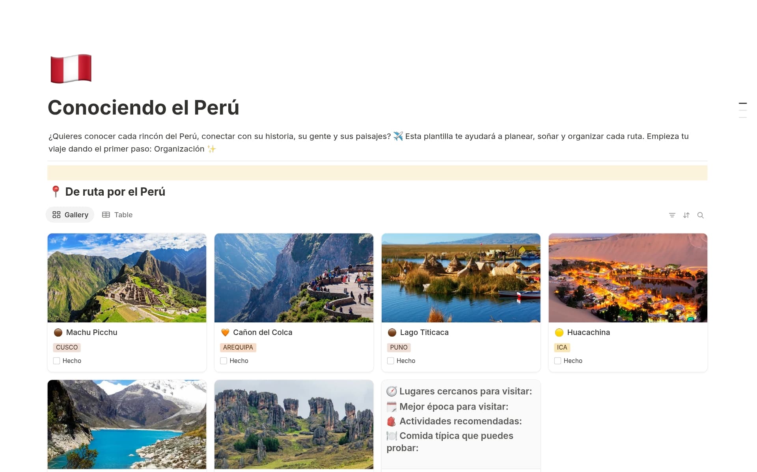Screen dimensions: 757x472
Task: Check Hecho on the Machu Picchu card
Action: (x=56, y=361)
